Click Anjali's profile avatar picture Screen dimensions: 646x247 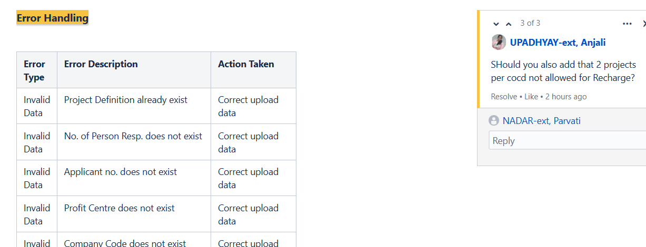click(x=499, y=43)
